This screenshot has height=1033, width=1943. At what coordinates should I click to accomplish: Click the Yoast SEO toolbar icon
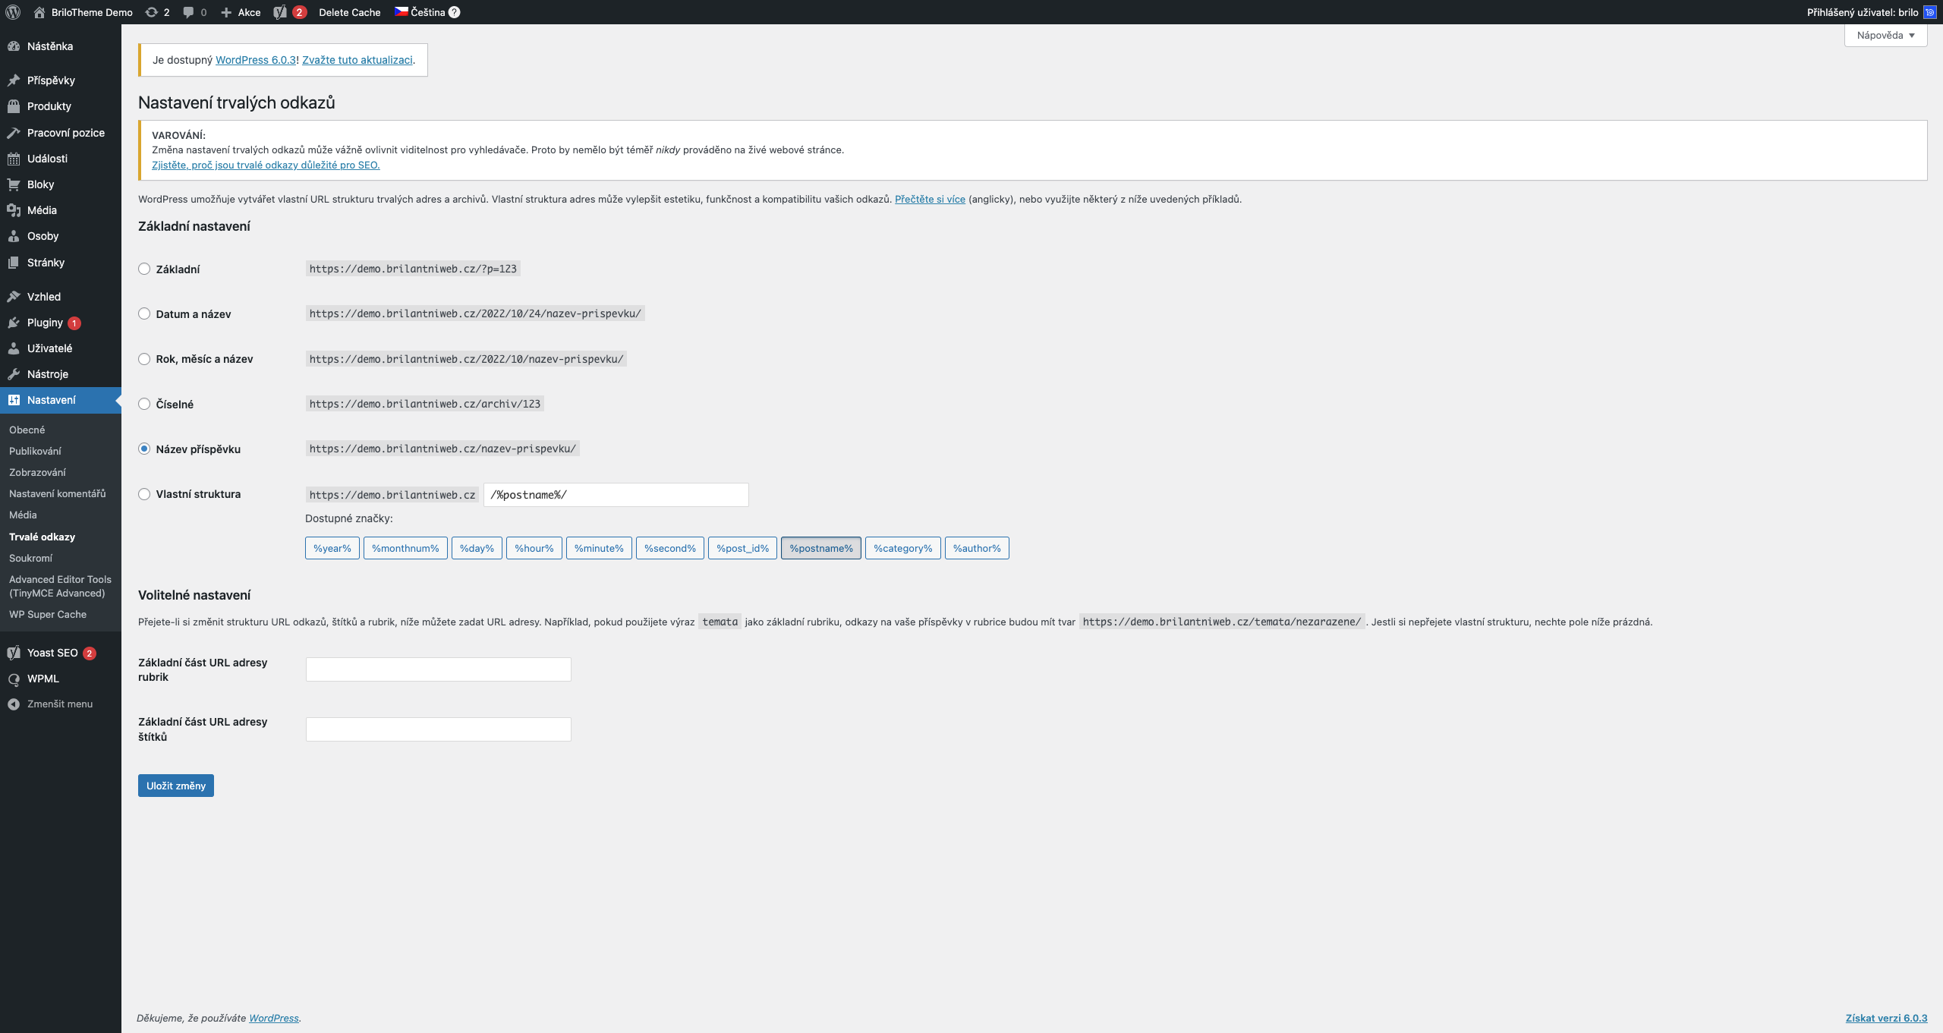click(280, 12)
